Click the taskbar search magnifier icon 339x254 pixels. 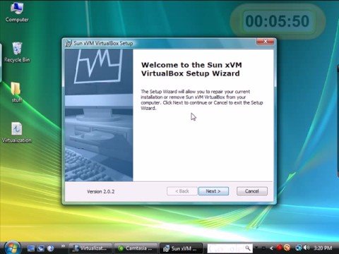(248, 248)
